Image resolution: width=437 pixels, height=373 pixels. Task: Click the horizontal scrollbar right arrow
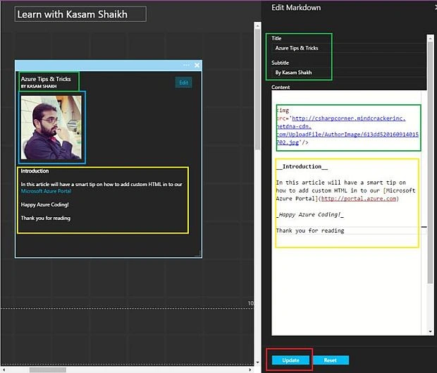250,369
